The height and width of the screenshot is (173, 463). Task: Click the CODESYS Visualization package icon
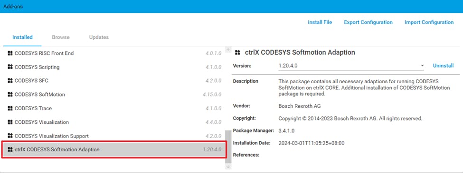pos(10,122)
